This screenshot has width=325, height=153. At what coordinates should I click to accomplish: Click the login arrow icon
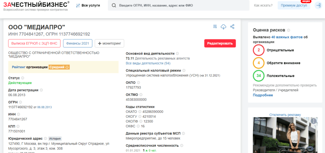(x=318, y=6)
